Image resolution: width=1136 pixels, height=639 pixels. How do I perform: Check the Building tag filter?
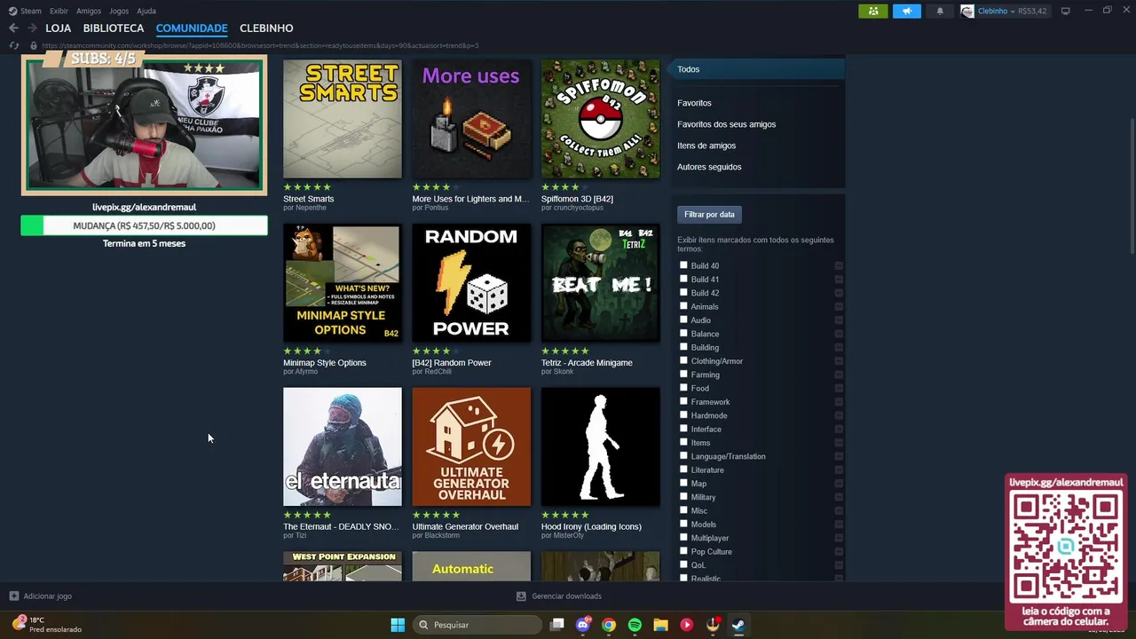tap(683, 347)
